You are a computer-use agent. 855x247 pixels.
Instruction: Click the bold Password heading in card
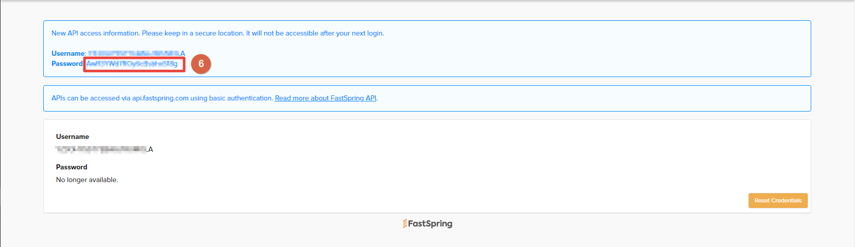72,167
